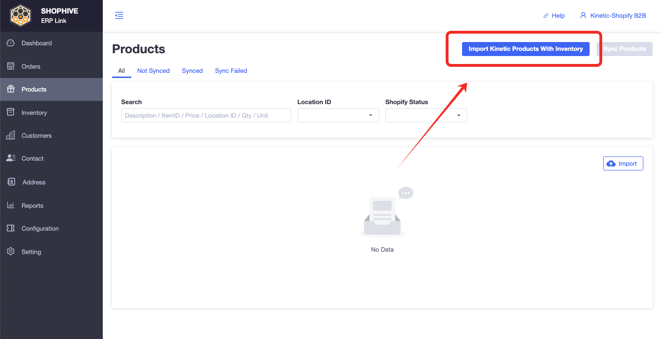Switch to the Not Synced tab

click(153, 71)
